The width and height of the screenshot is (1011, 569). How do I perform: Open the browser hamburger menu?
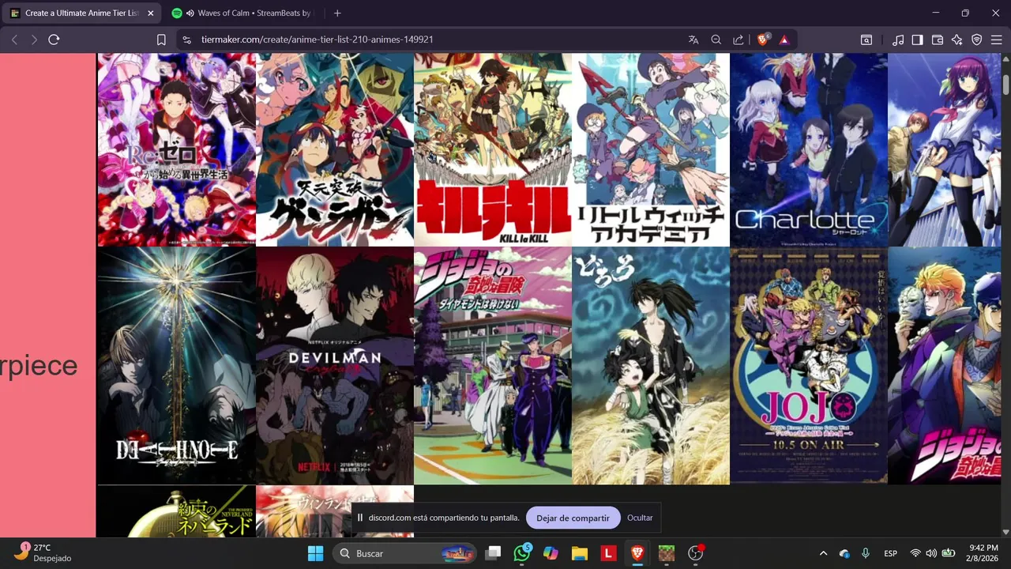pos(997,40)
